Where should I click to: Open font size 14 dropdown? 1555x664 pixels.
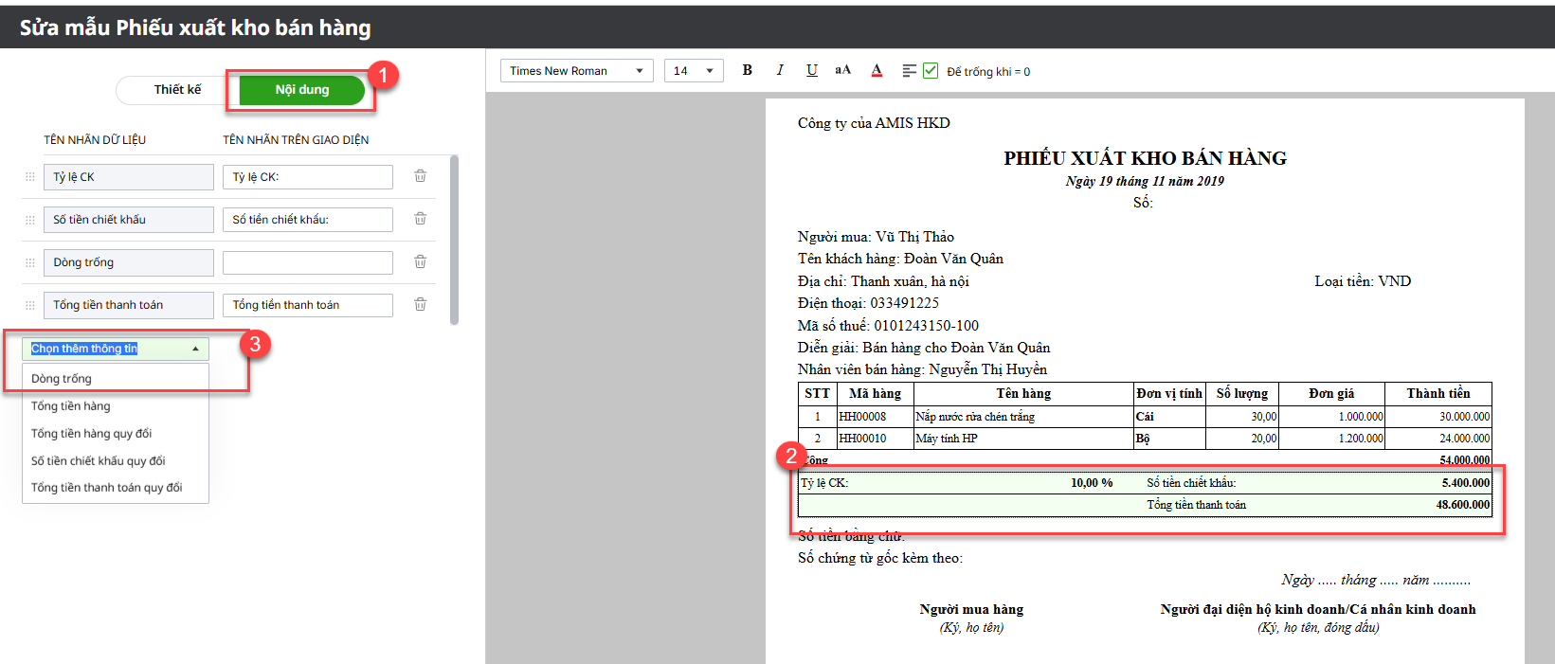(694, 71)
